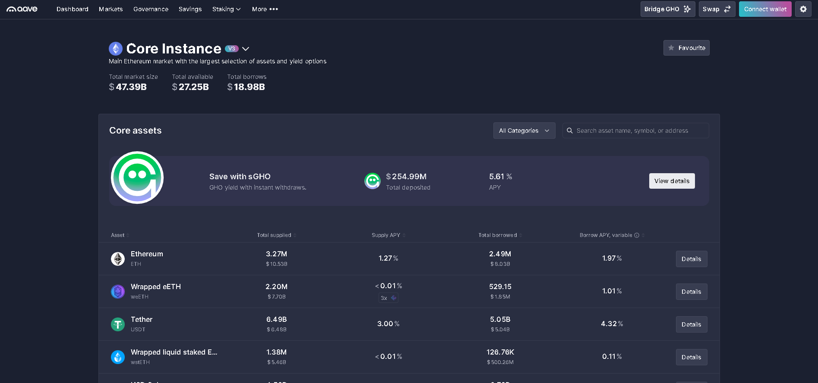Expand the Staking menu in the navigation
This screenshot has height=383, width=818.
click(226, 9)
